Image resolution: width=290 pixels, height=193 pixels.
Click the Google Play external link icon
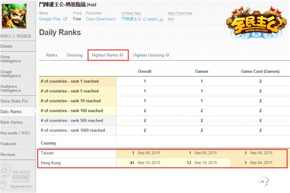(x=65, y=19)
